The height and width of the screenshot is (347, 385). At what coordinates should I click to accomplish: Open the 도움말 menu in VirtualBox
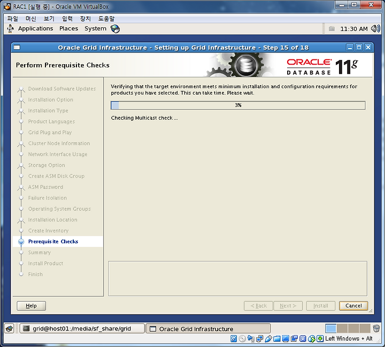pos(106,19)
